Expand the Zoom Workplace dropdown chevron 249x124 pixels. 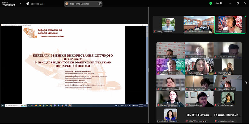click(21, 4)
